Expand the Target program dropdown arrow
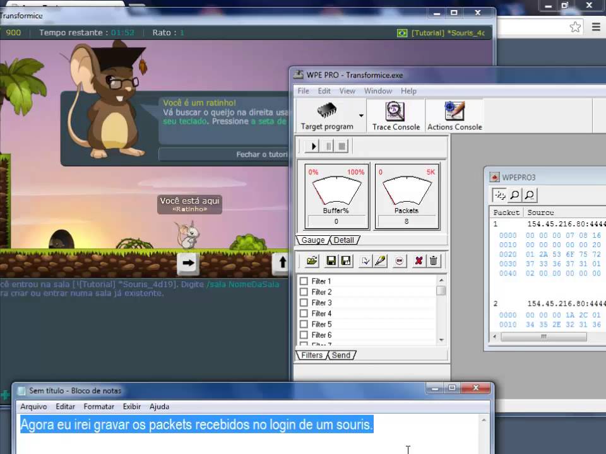Viewport: 606px width, 454px height. tap(361, 115)
